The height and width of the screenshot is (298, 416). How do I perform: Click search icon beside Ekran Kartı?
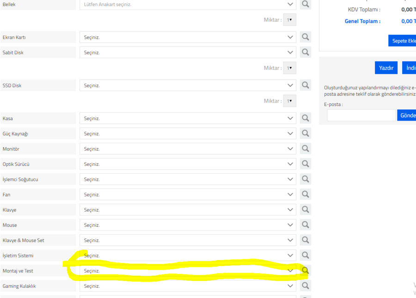tap(306, 37)
